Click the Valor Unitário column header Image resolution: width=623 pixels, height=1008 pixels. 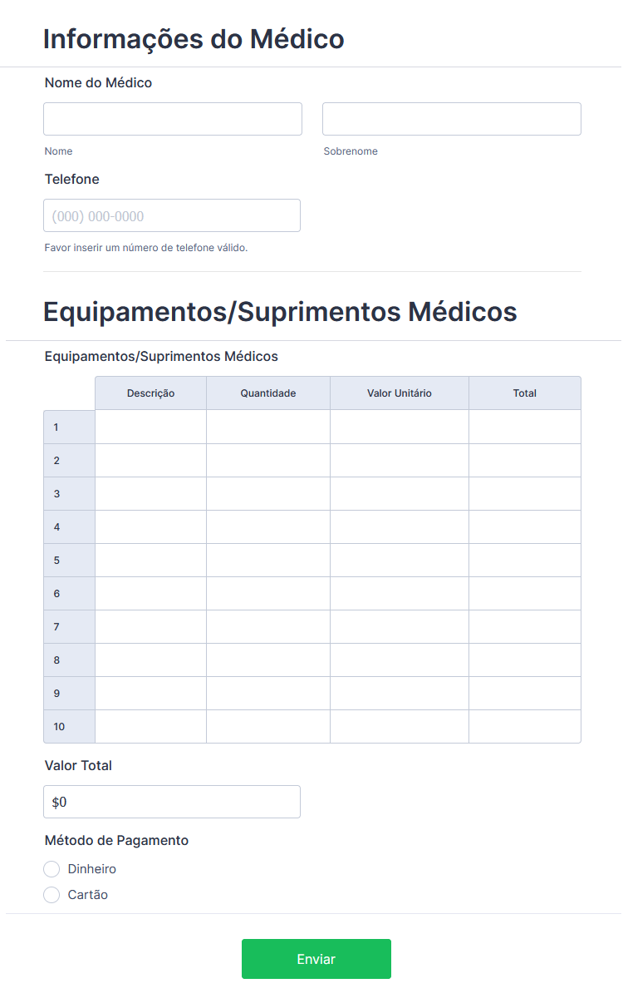click(399, 393)
